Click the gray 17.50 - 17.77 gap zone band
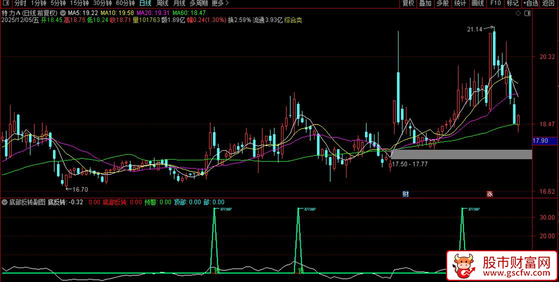 (462, 154)
